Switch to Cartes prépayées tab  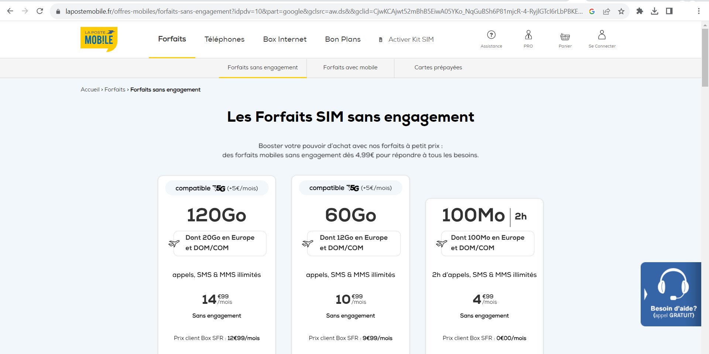pos(438,67)
